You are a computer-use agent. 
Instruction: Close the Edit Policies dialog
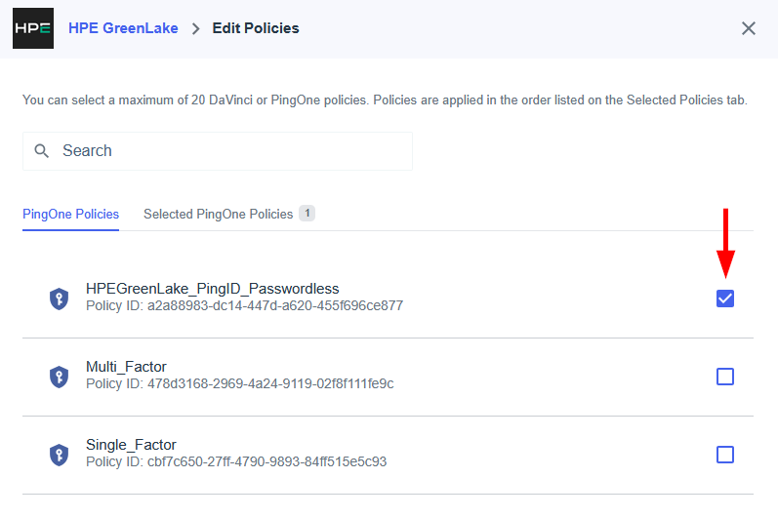point(749,28)
